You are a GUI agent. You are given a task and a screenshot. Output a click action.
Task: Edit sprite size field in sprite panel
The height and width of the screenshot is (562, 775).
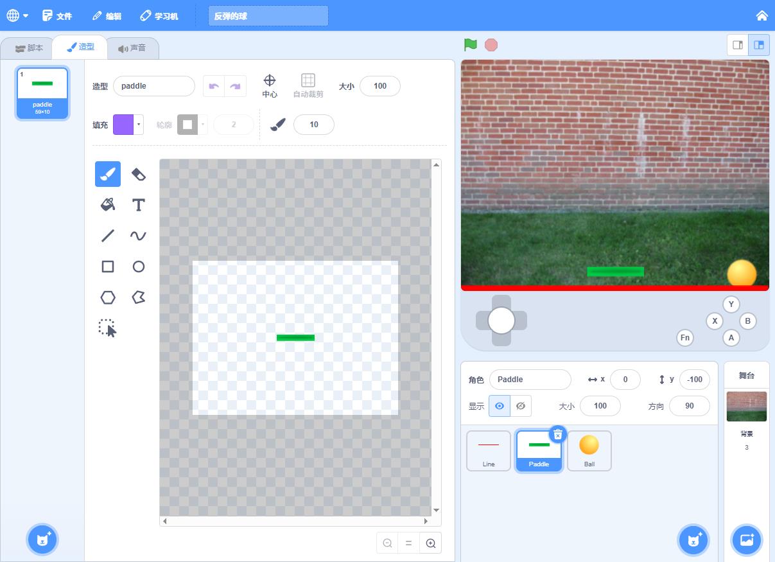[600, 406]
